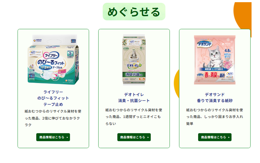260x163 pixels.
Task: Open 商品情報はこちら button under ライフリー
Action: click(53, 137)
